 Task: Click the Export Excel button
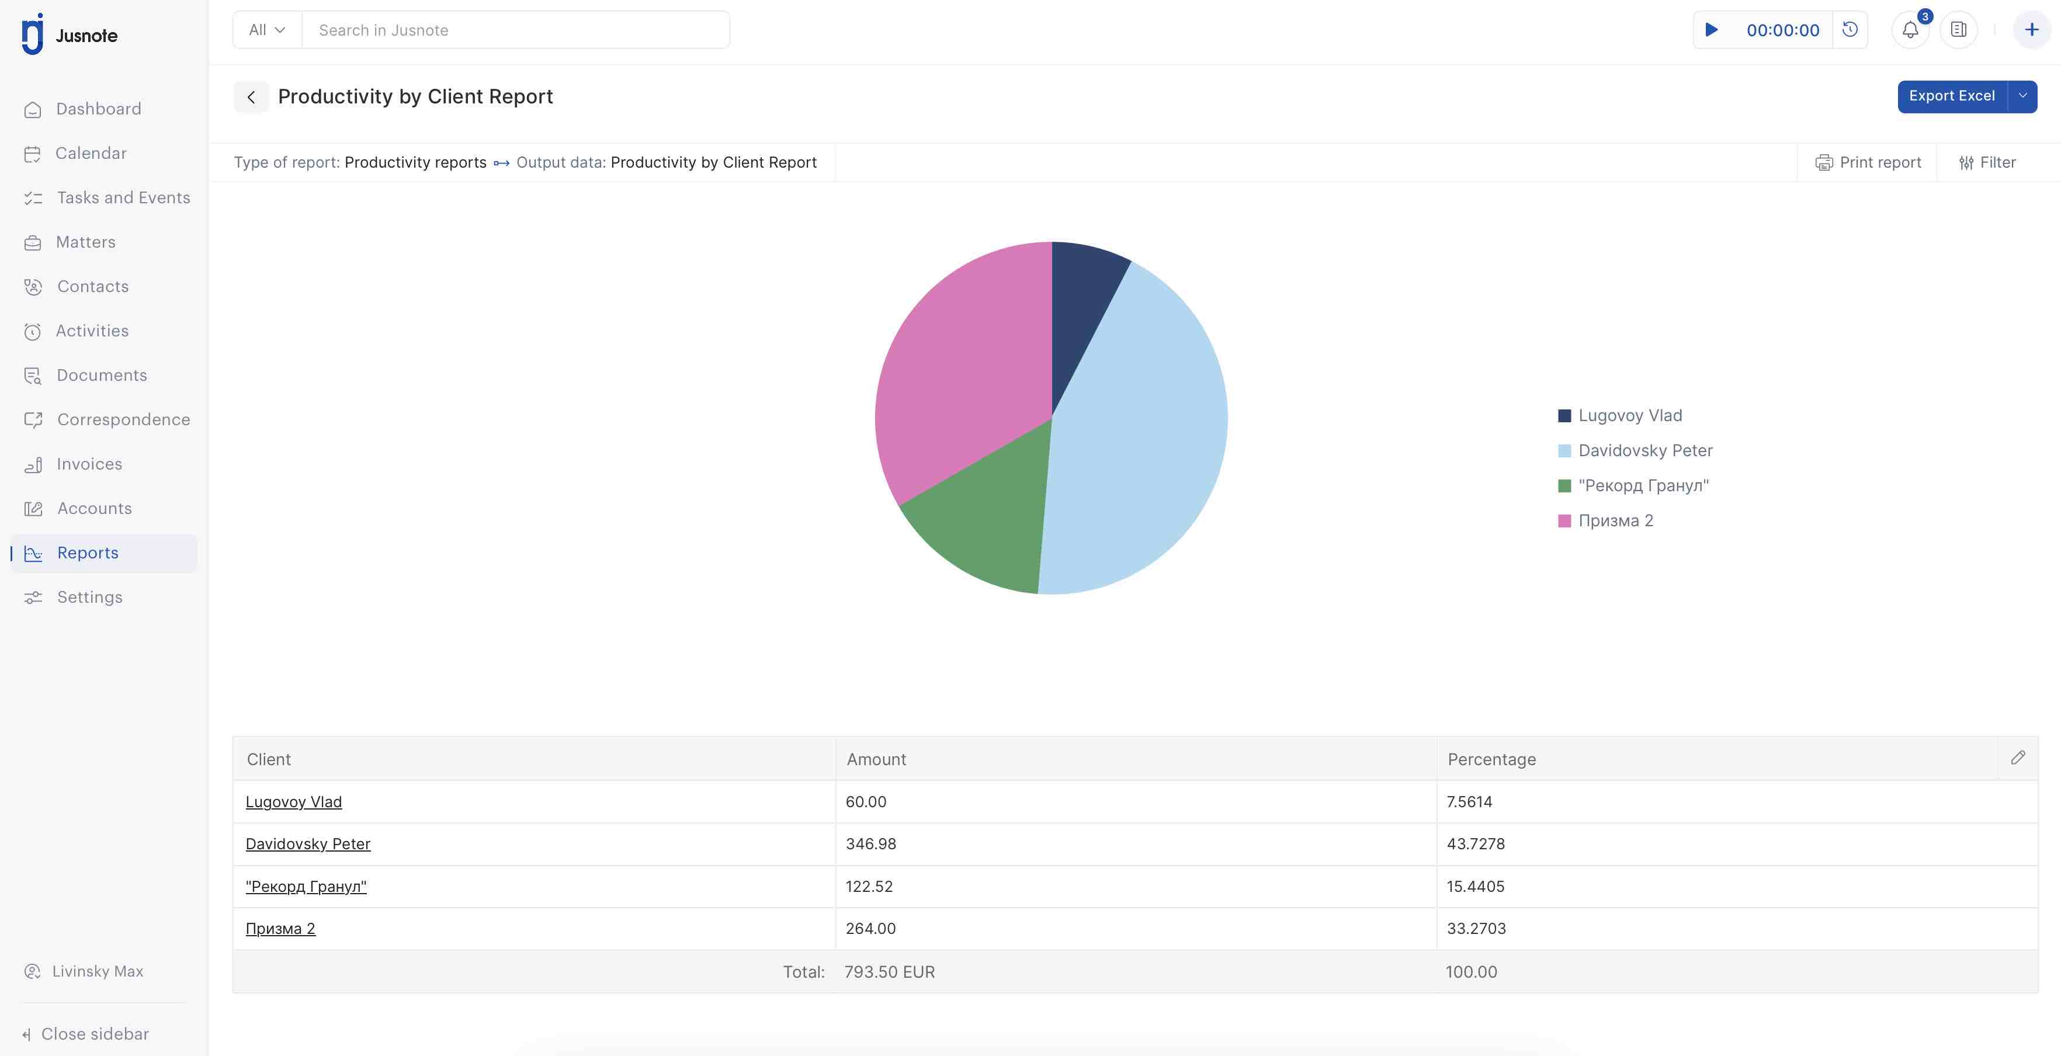pos(1951,96)
